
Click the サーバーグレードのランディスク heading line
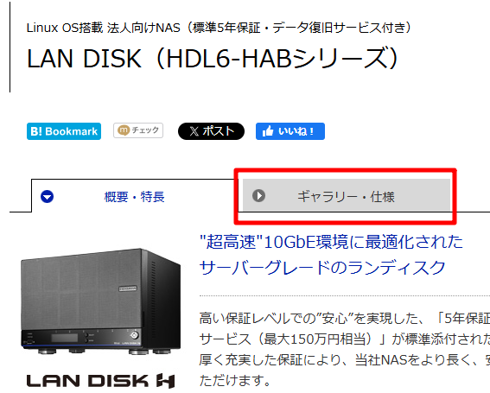(x=322, y=268)
